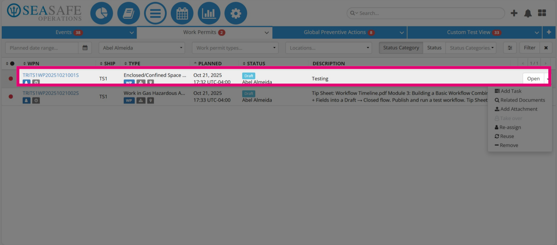Open Work permit types dropdown
557x245 pixels.
(x=235, y=48)
